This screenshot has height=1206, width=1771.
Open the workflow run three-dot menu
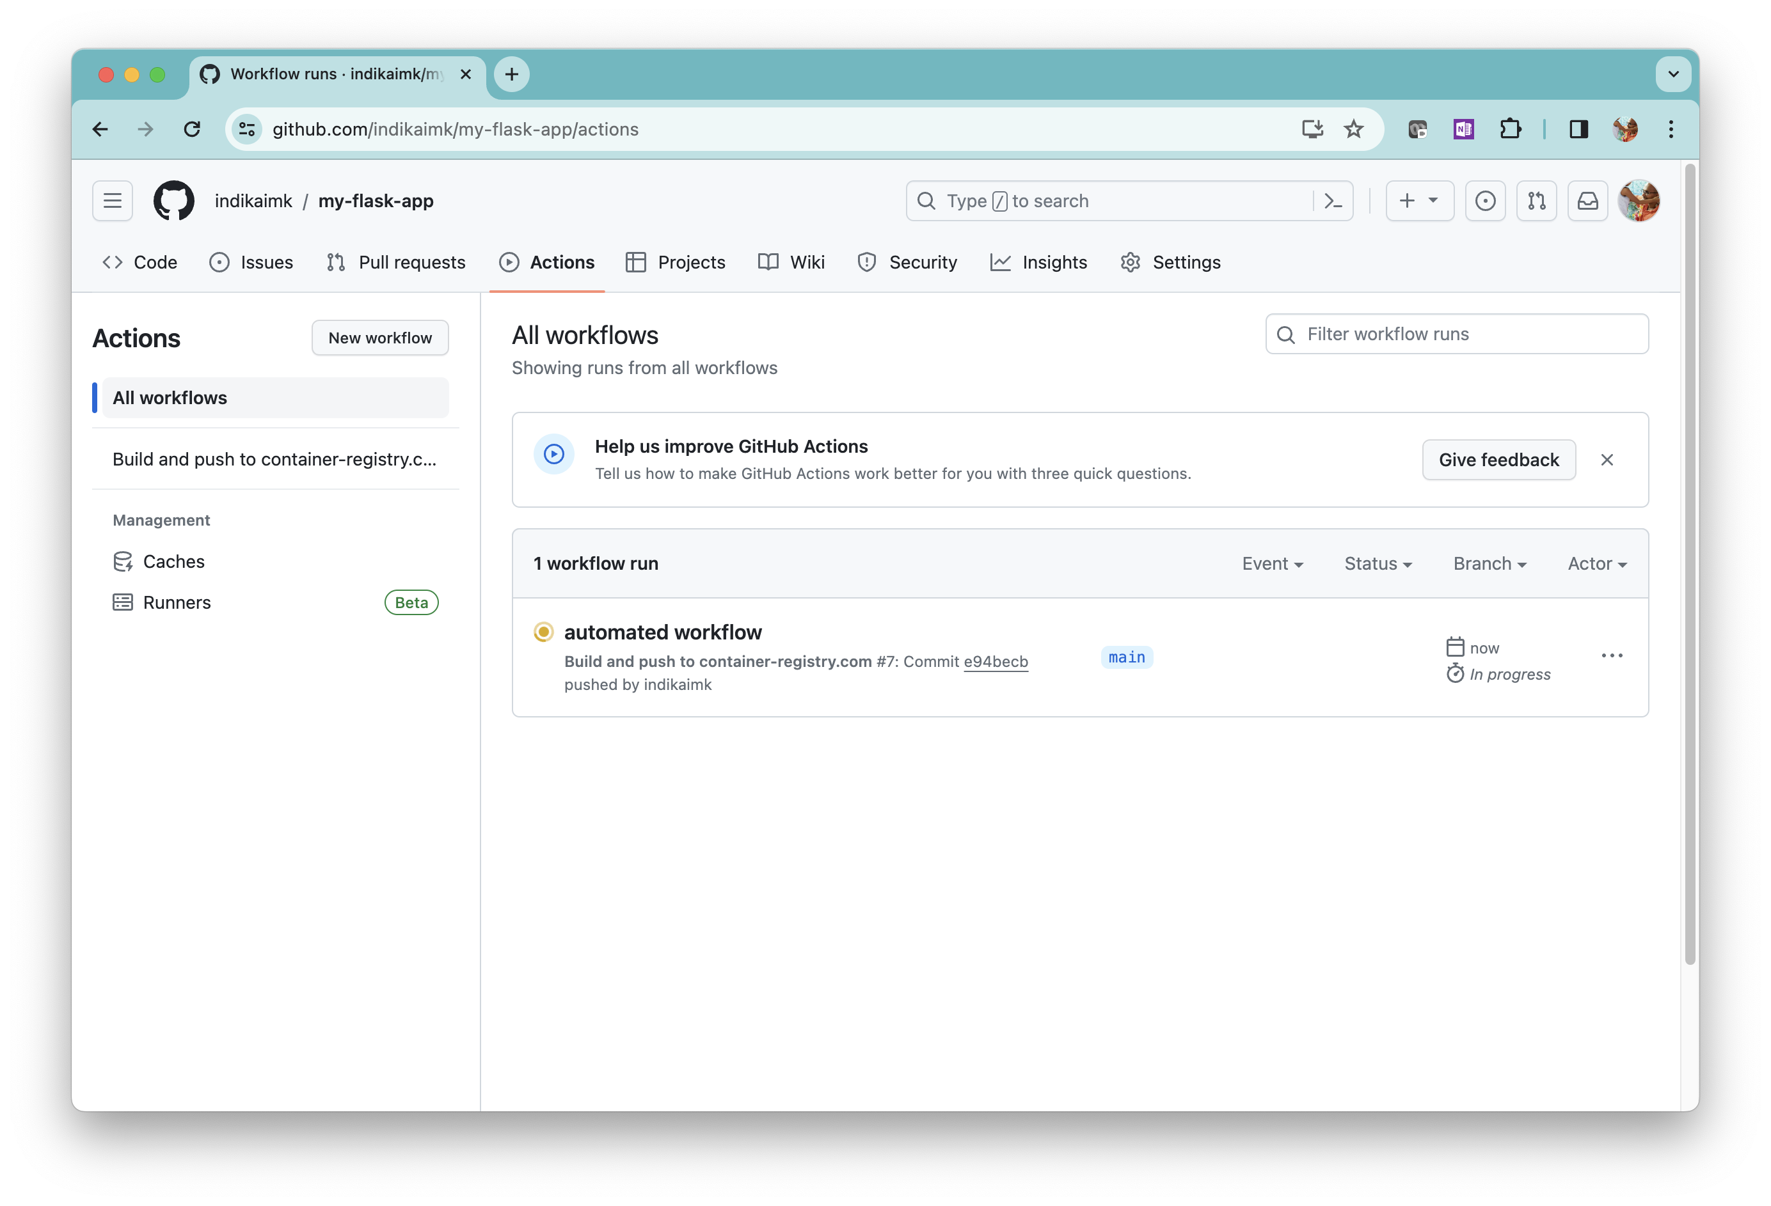(1612, 656)
